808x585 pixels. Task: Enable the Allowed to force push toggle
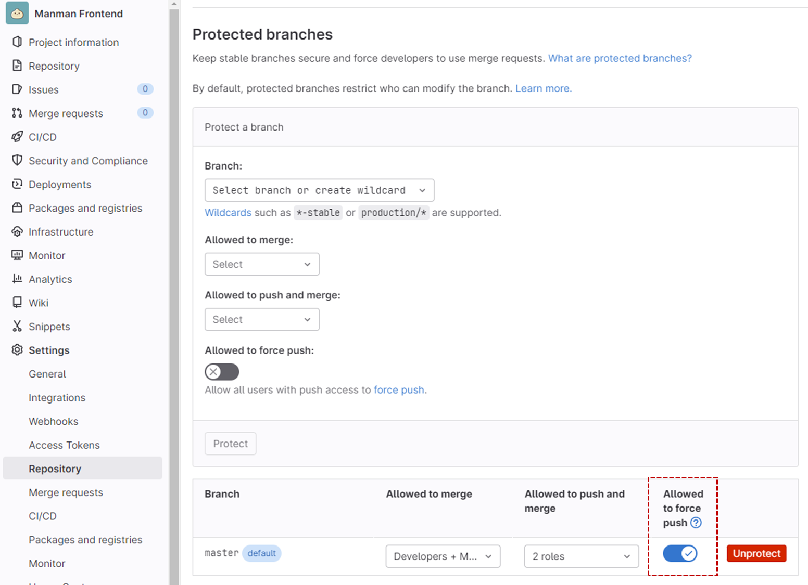pyautogui.click(x=222, y=372)
